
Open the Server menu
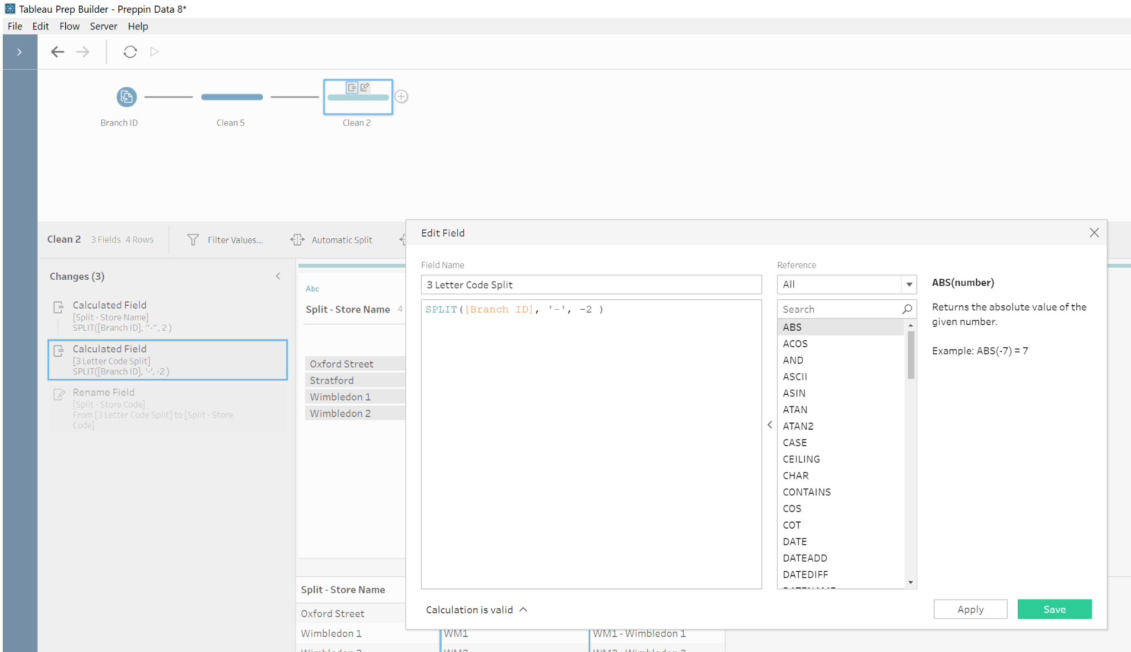103,26
